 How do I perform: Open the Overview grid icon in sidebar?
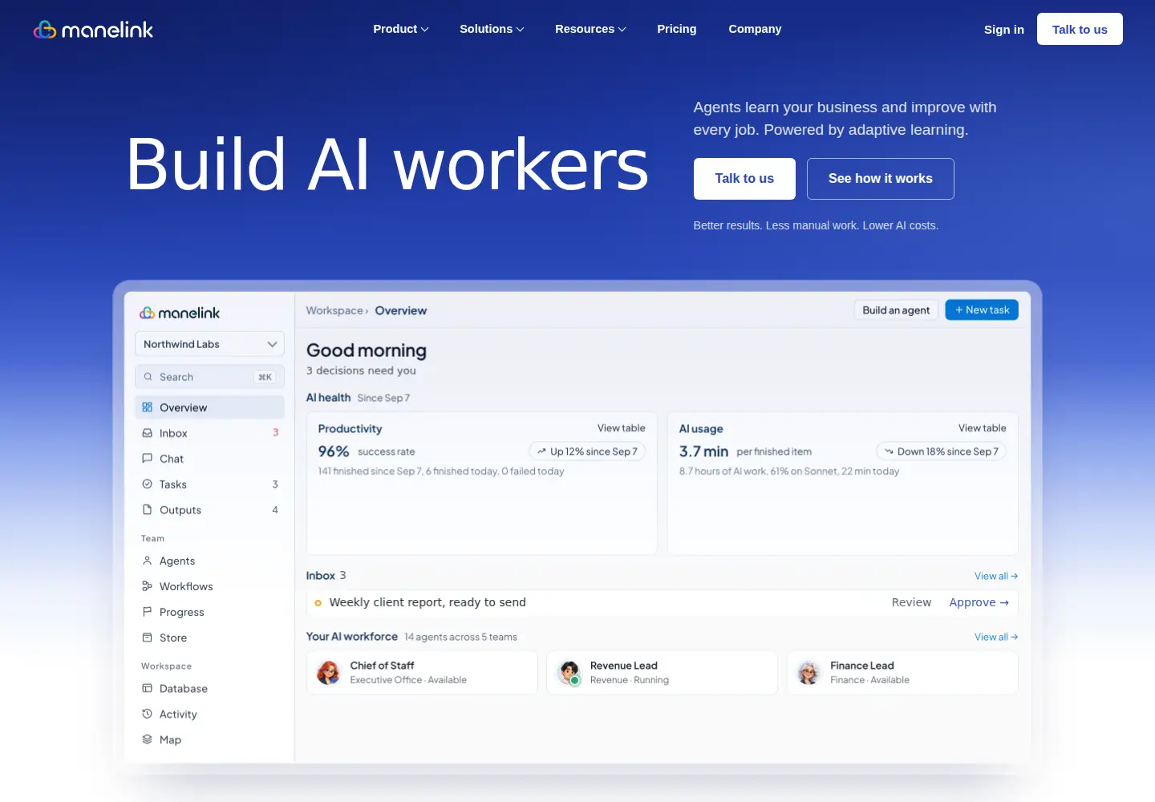[148, 407]
